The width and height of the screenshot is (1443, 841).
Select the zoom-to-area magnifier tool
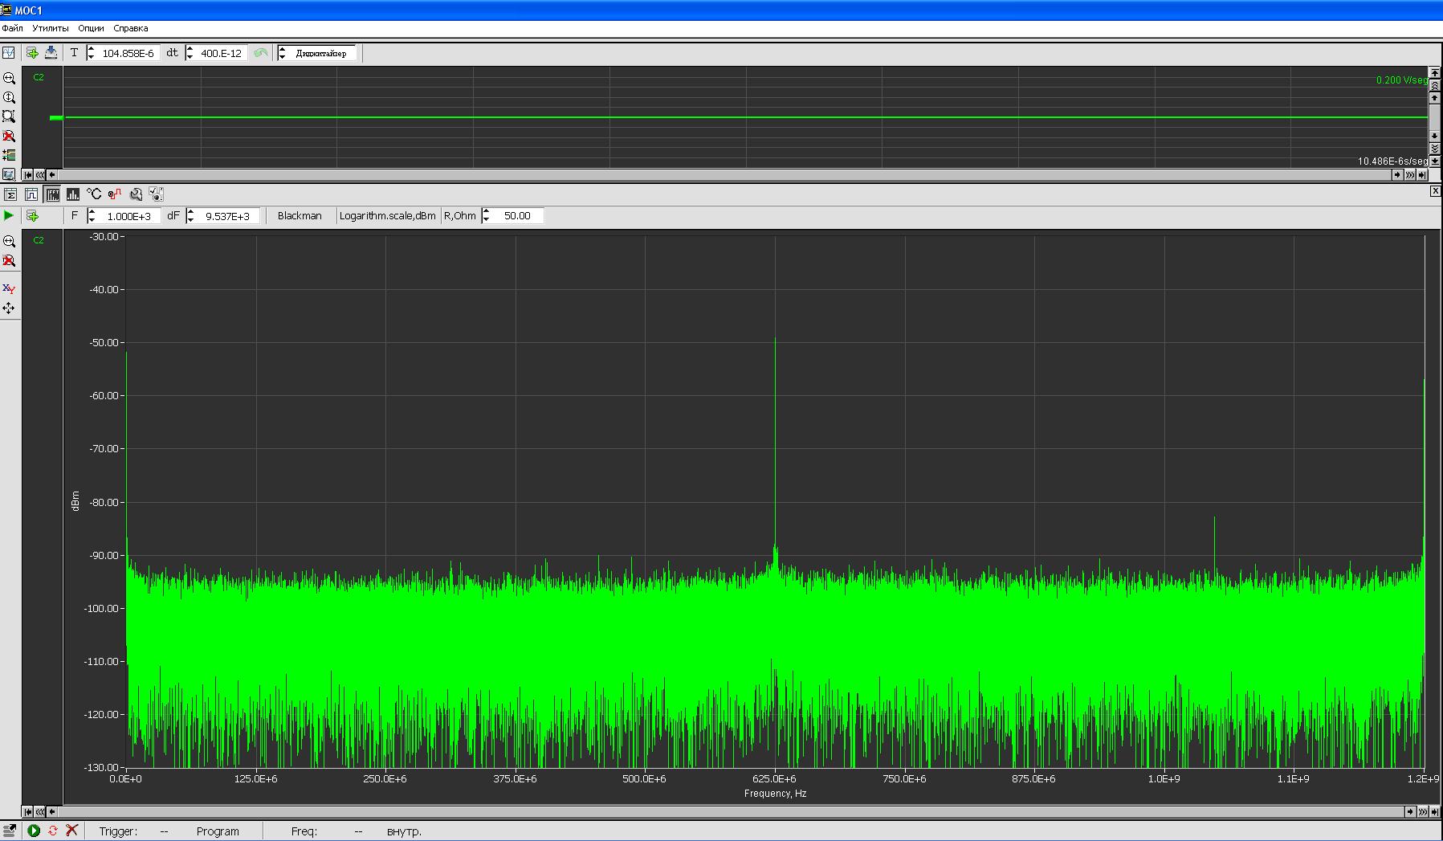pos(9,116)
